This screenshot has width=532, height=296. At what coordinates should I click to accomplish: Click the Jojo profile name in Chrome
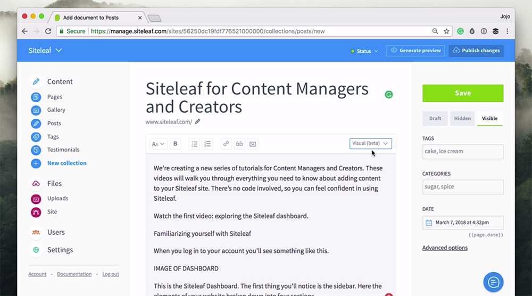tap(505, 17)
